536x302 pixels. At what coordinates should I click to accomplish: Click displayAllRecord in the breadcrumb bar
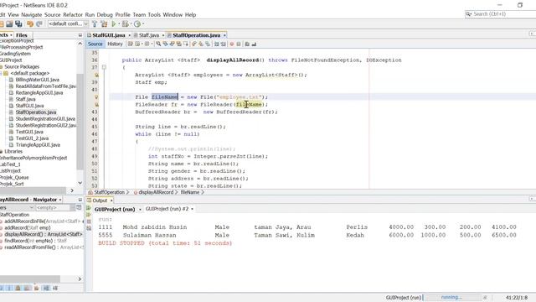[156, 192]
